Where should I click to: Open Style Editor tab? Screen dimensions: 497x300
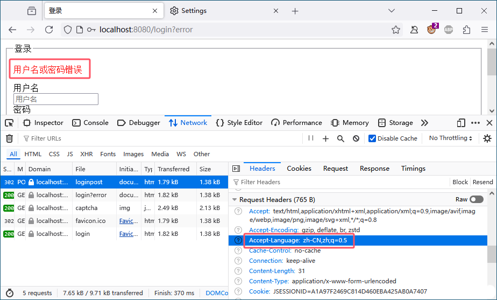(239, 123)
